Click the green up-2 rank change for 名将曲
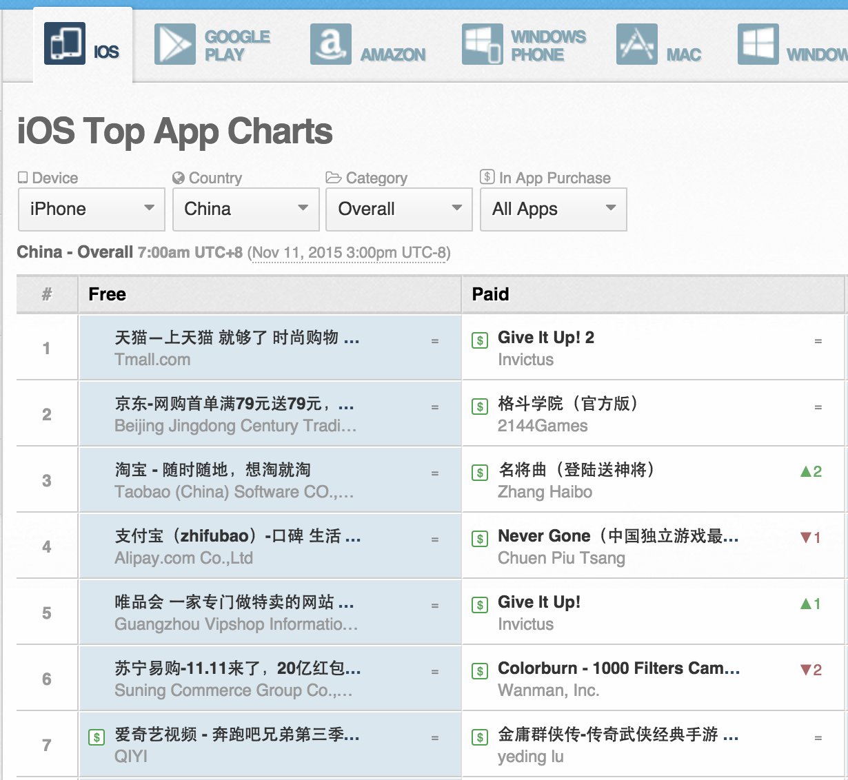The height and width of the screenshot is (780, 848). (811, 471)
